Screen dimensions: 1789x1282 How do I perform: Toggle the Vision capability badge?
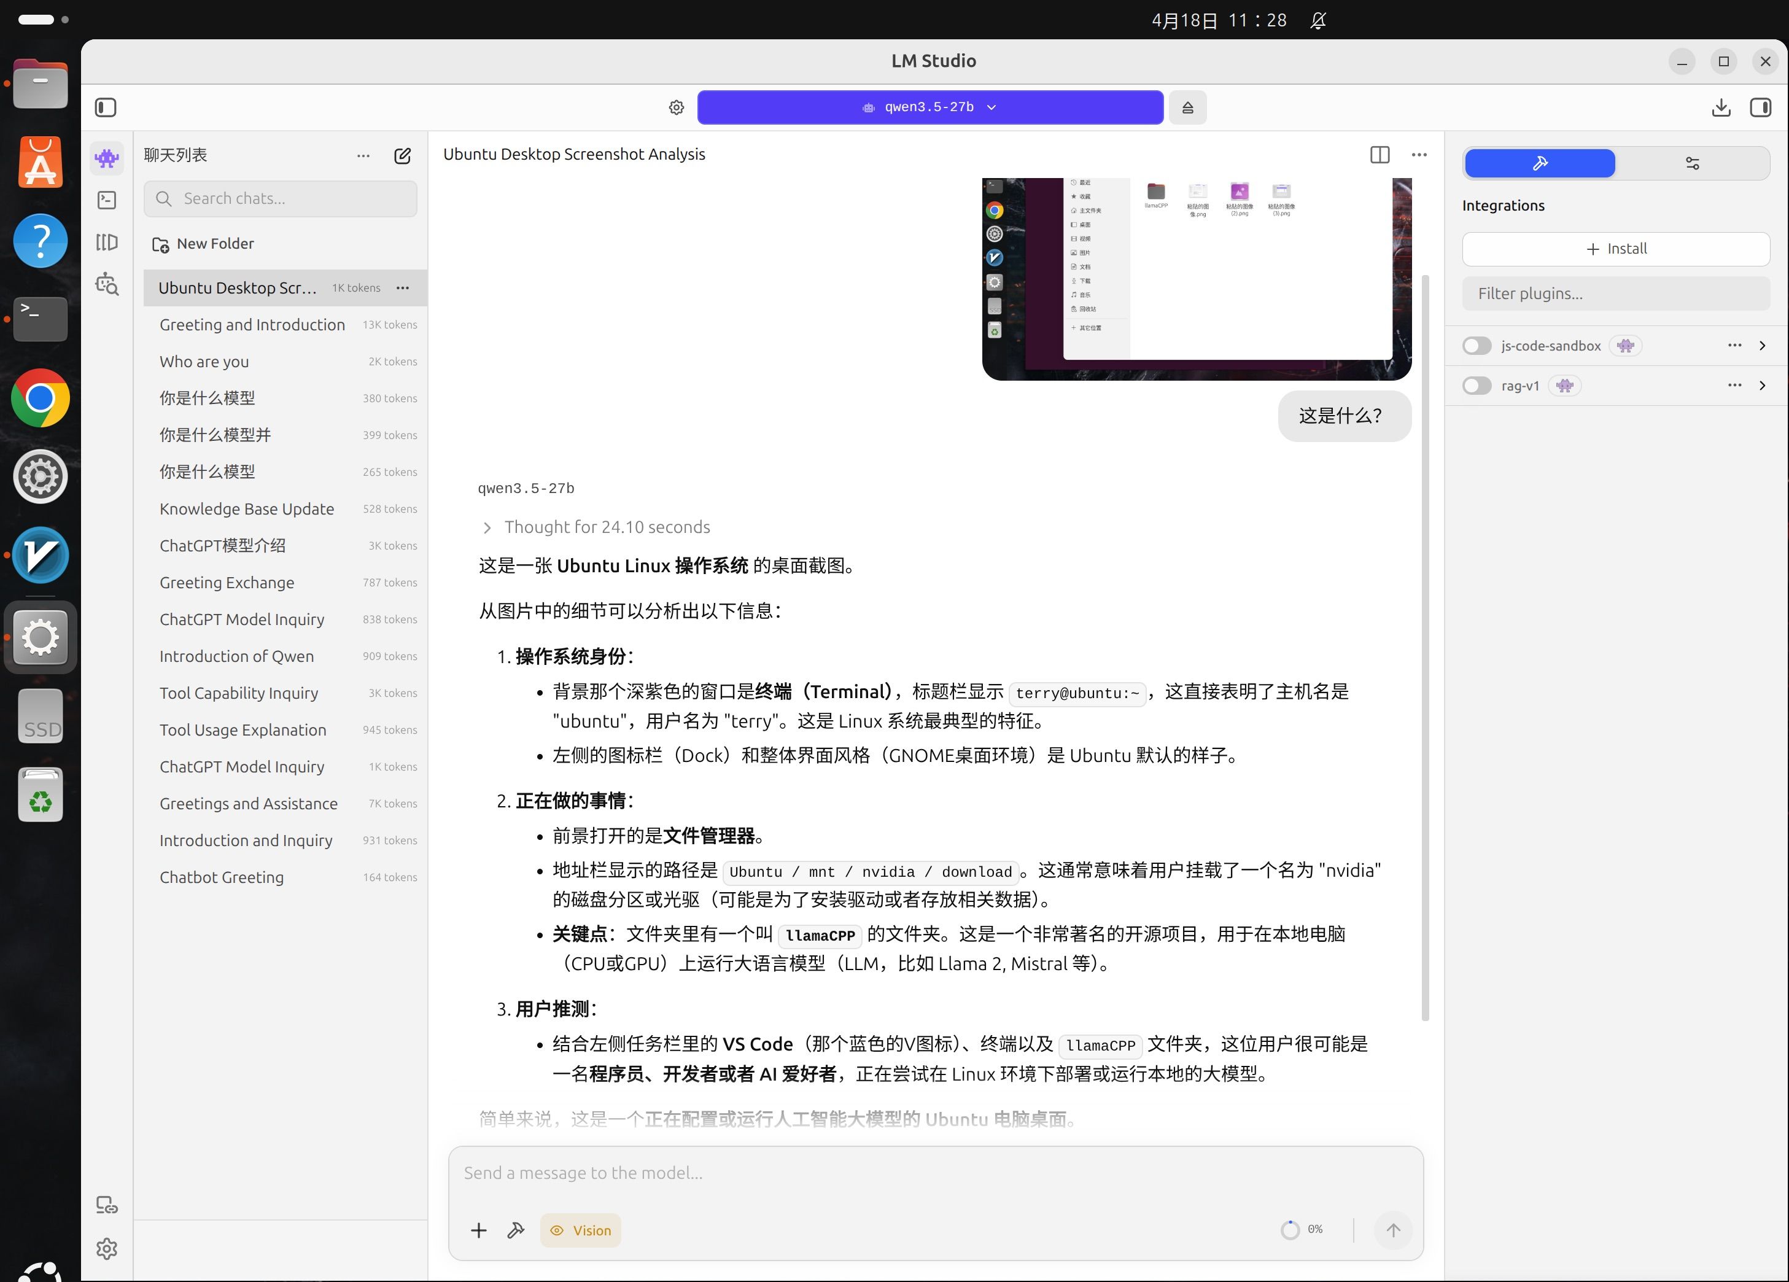click(581, 1230)
